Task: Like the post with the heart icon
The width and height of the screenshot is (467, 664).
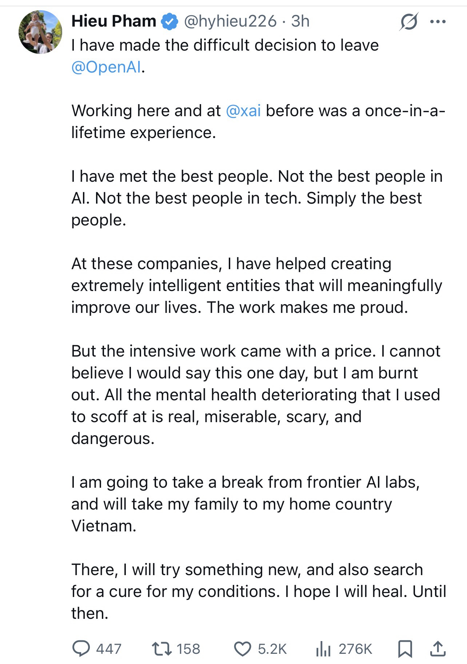Action: point(242,649)
